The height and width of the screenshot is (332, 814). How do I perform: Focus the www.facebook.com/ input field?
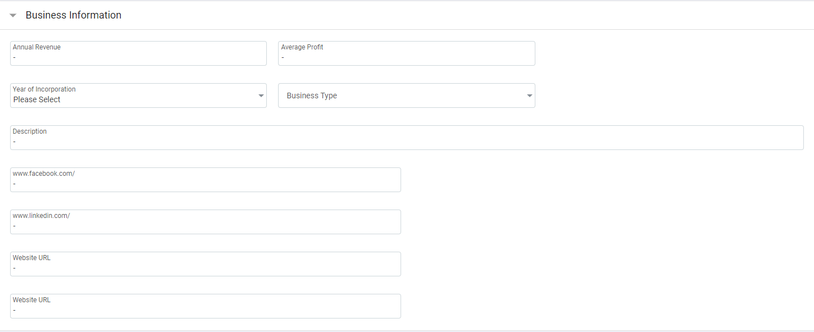point(205,183)
